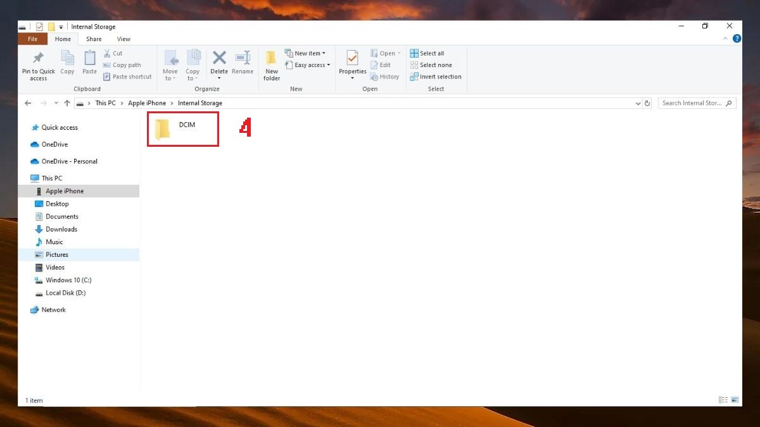Create a New folder from ribbon
The image size is (760, 427).
[x=272, y=65]
